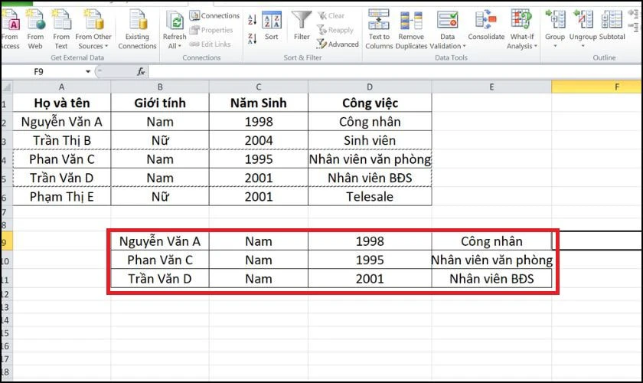The height and width of the screenshot is (383, 643).
Task: Click Properties in Connections group
Action: (211, 30)
